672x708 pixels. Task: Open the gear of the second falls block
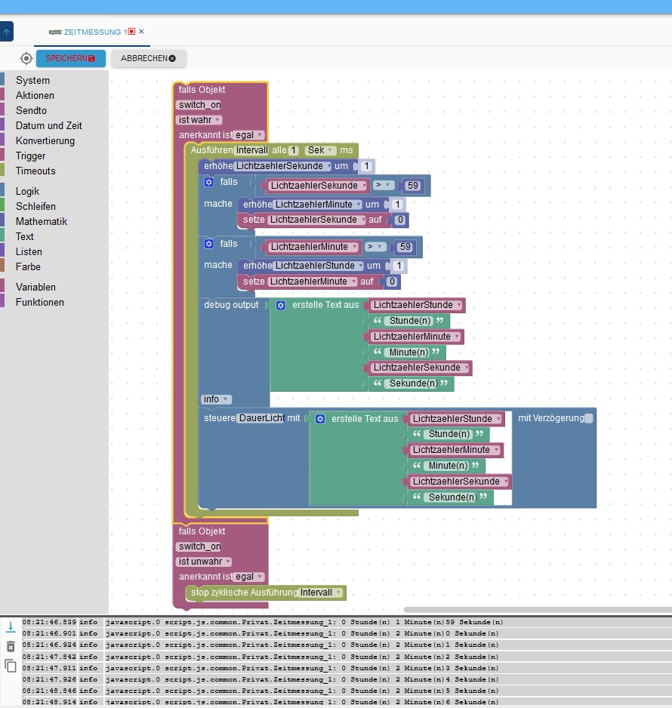(208, 244)
